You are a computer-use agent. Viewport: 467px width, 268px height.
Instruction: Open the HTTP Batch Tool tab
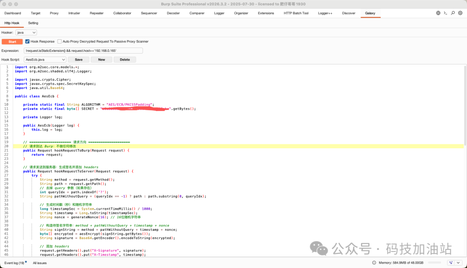[x=296, y=13]
